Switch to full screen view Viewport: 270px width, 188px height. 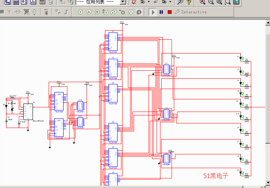click(236, 2)
